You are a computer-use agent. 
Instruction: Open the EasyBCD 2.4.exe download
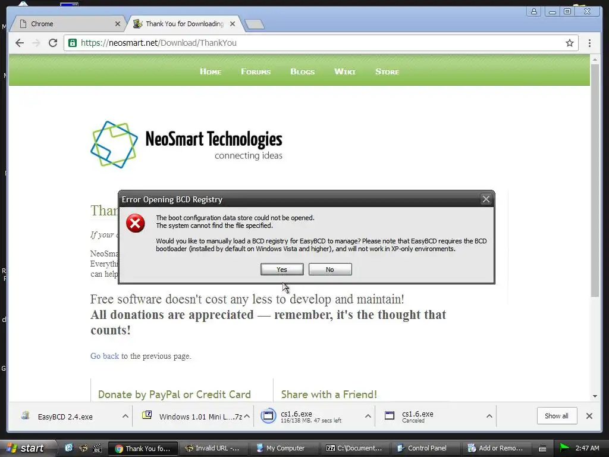click(65, 417)
